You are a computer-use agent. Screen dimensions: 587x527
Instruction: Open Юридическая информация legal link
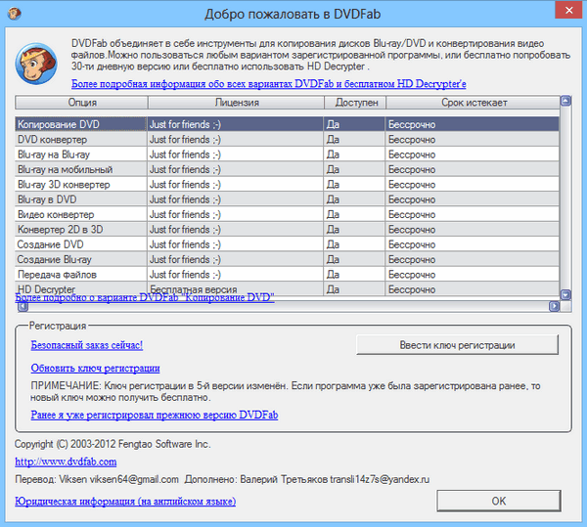pyautogui.click(x=125, y=502)
